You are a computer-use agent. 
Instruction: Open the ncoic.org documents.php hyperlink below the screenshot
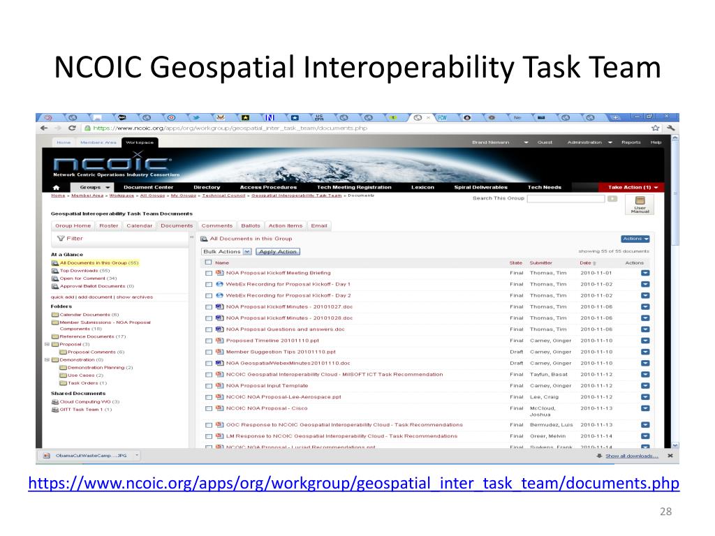(354, 483)
